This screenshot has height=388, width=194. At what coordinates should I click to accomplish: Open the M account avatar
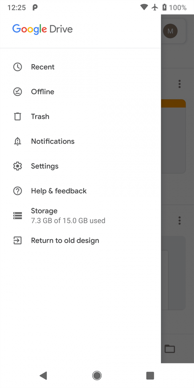[x=170, y=31]
